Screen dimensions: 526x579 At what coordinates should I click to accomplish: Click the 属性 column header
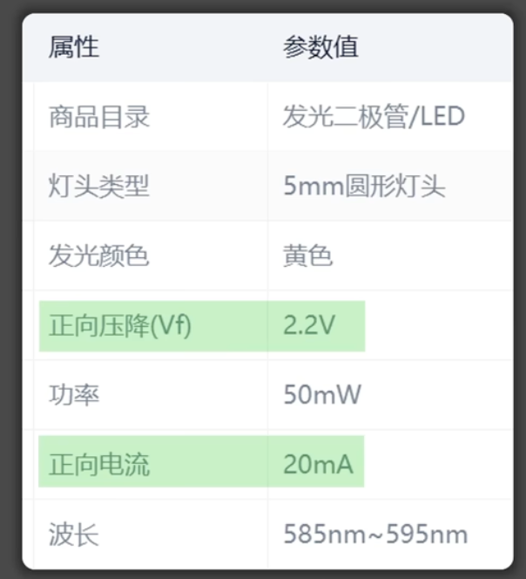(x=74, y=47)
